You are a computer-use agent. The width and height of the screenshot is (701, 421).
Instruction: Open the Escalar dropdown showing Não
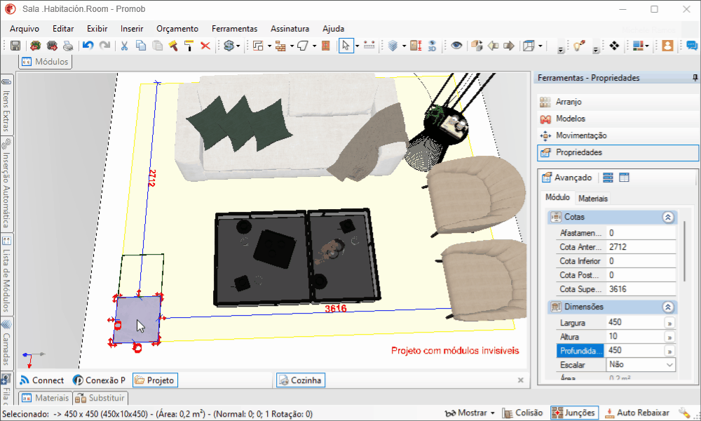point(641,365)
